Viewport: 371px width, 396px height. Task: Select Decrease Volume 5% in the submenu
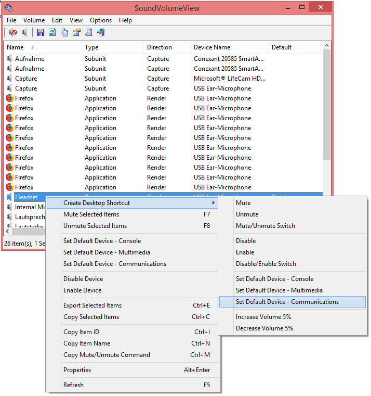coord(264,328)
